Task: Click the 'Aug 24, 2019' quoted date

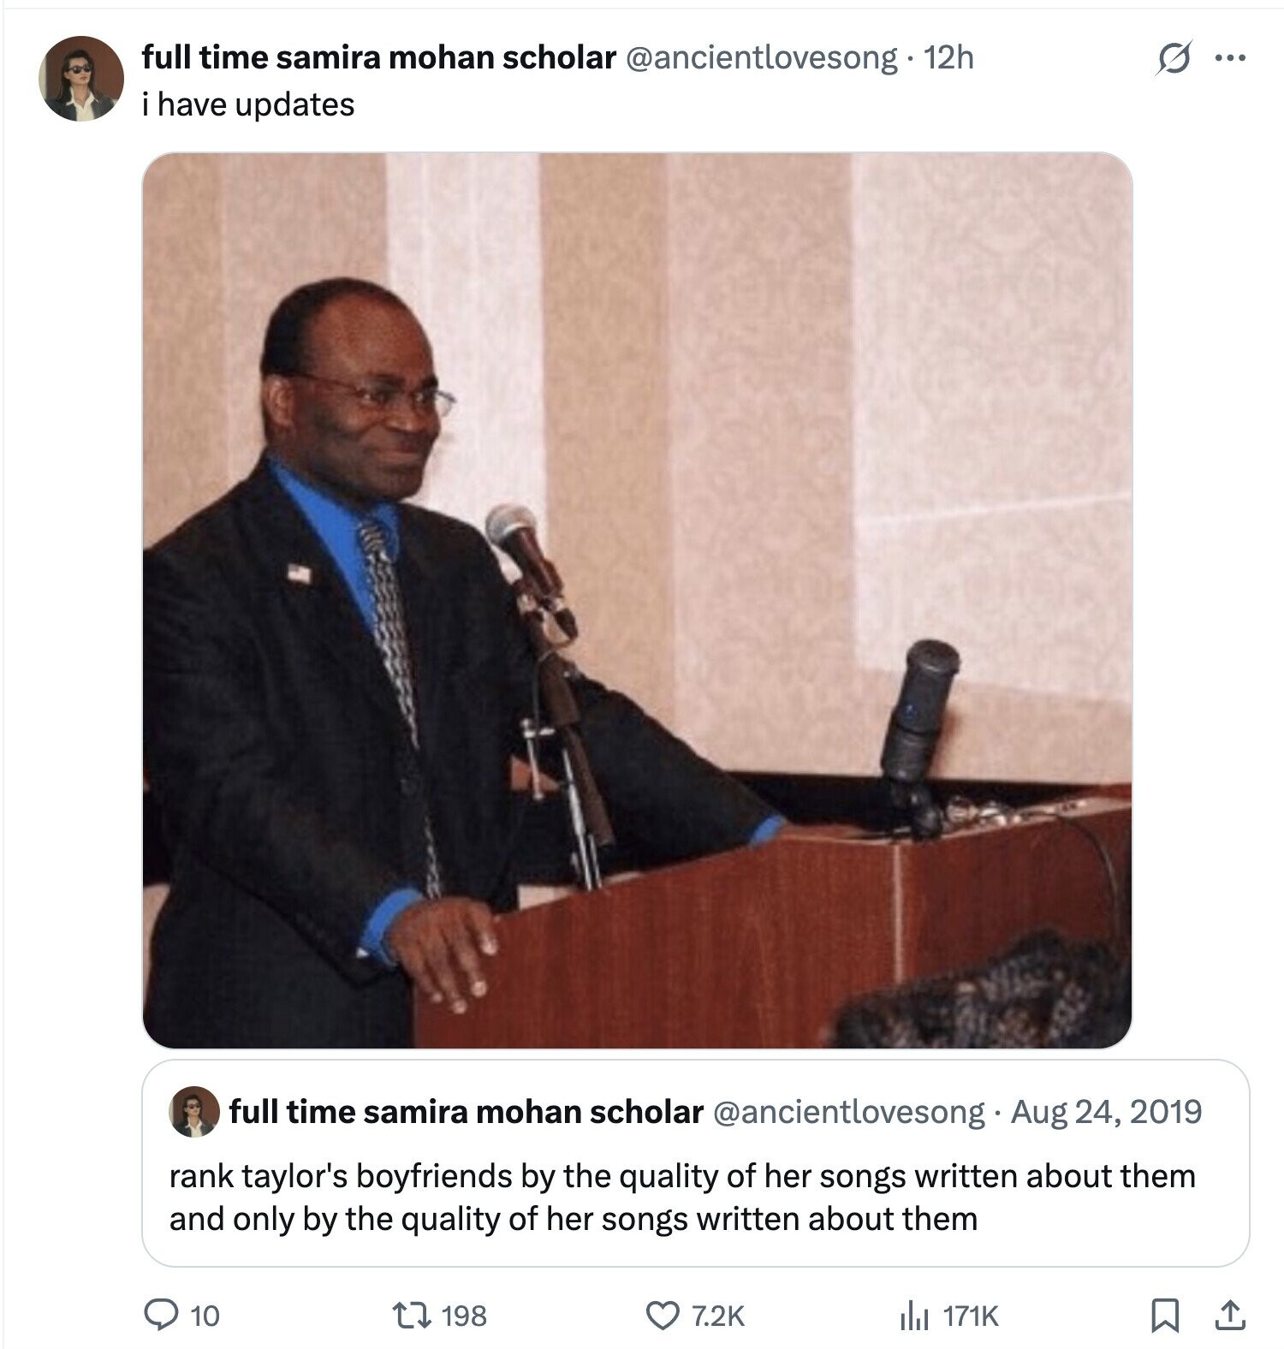Action: point(1106,1111)
